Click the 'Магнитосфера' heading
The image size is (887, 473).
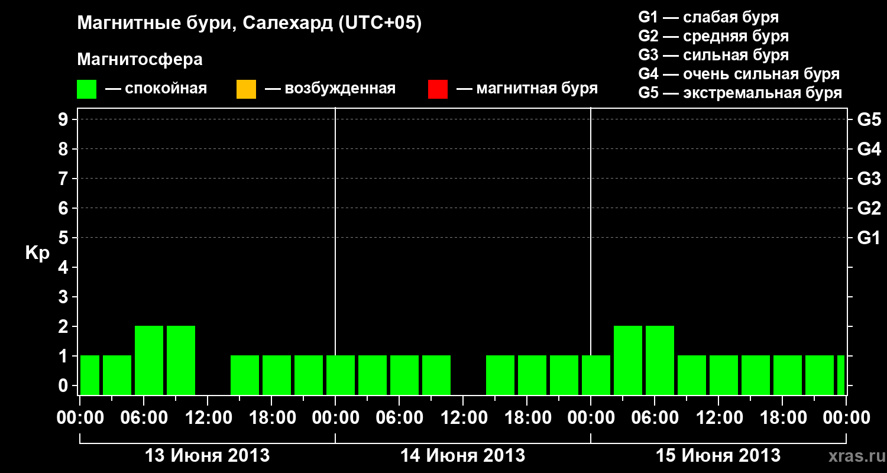click(x=140, y=60)
